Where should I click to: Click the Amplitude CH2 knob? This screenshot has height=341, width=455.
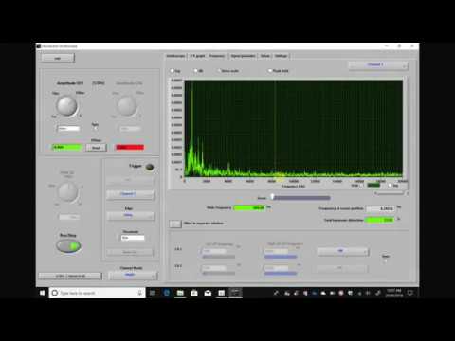pos(127,106)
